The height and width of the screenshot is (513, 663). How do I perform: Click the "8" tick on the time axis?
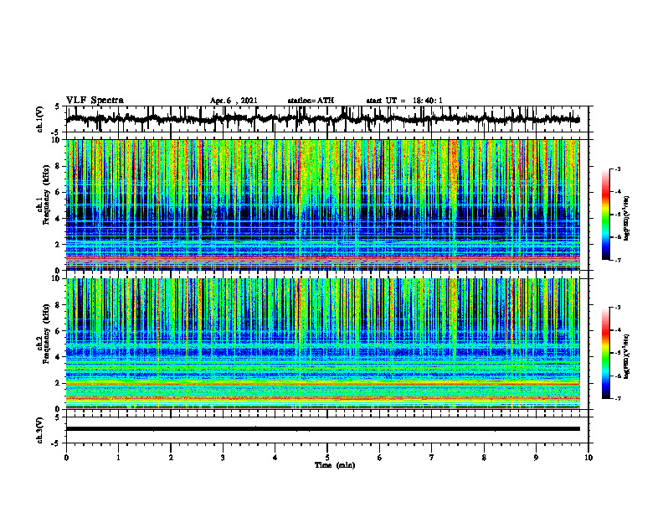[x=484, y=458]
